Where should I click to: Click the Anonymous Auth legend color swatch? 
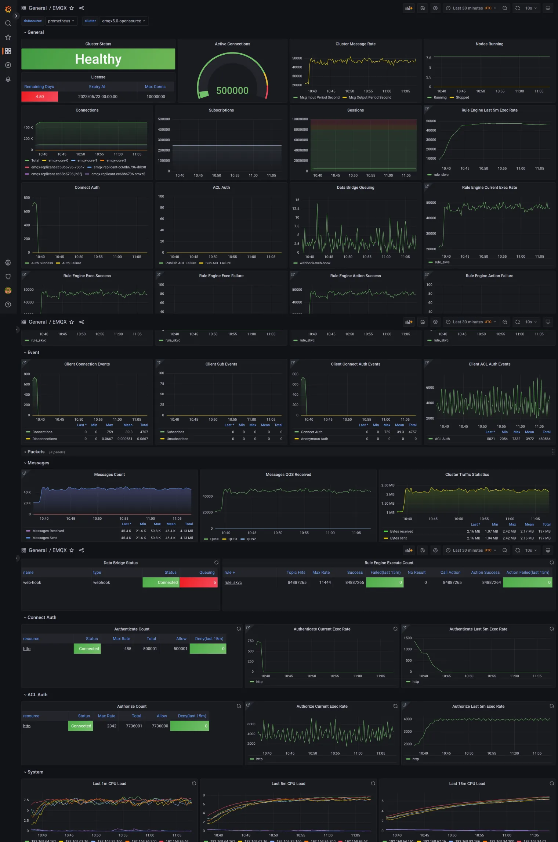(x=297, y=439)
